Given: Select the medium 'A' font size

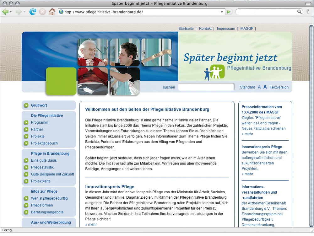Looking at the screenshot, I should [259, 87].
